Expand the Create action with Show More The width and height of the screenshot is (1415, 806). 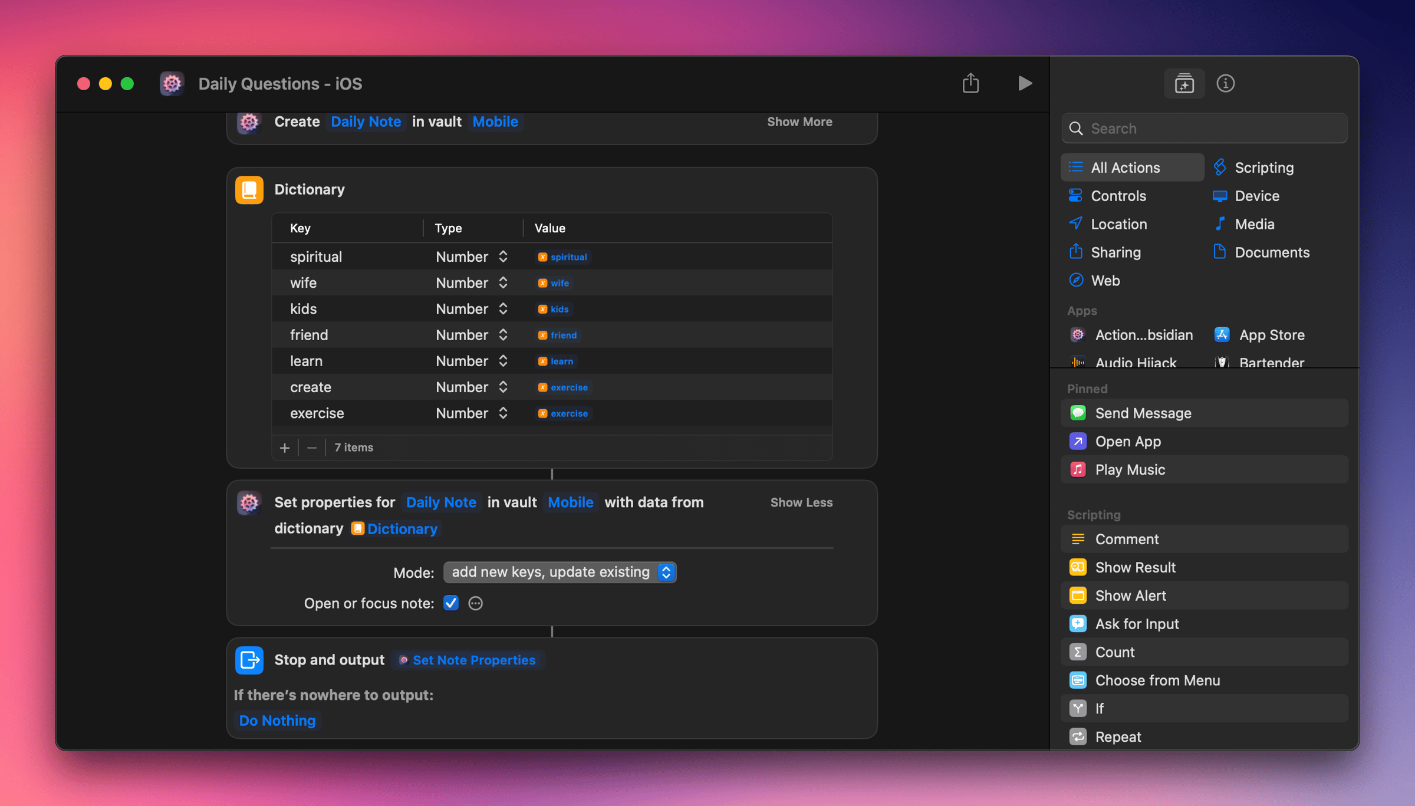click(799, 121)
